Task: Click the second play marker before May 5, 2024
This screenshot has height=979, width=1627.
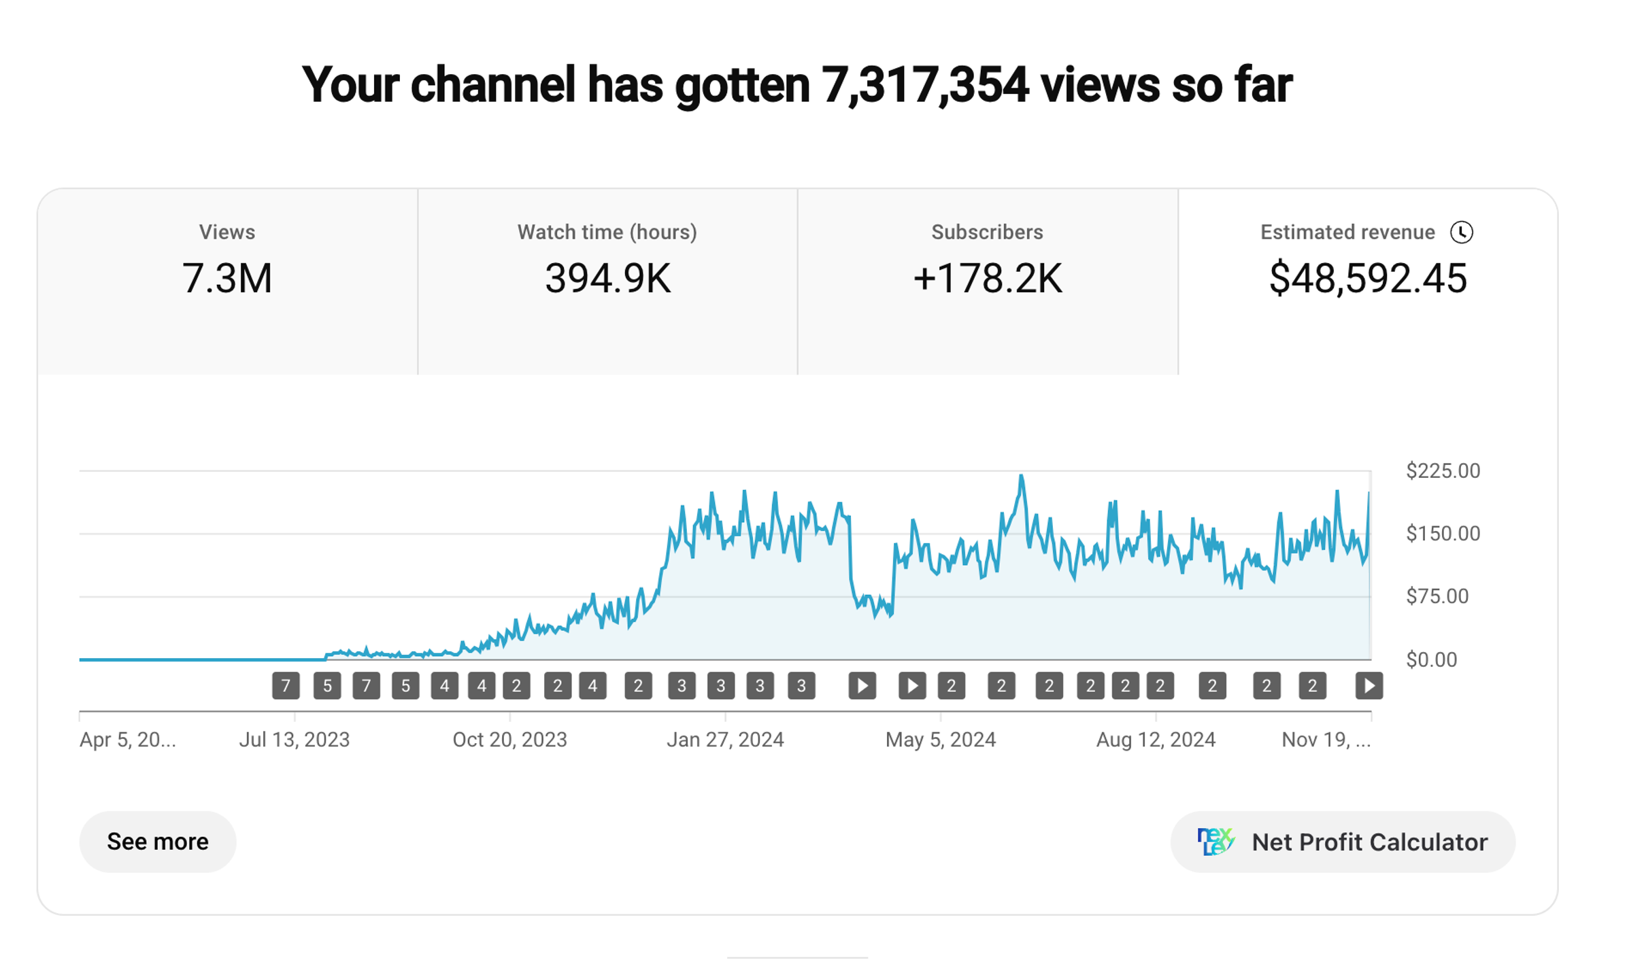Action: click(x=911, y=685)
